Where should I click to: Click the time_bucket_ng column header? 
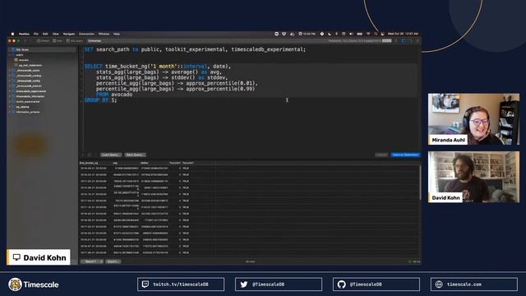[x=95, y=163]
